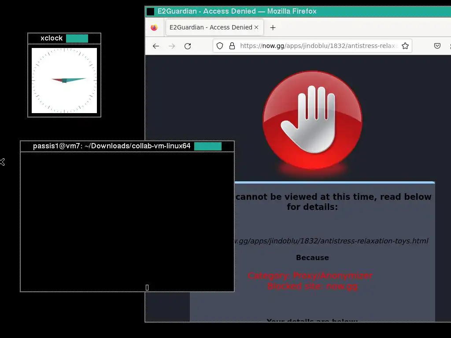Open Save to Pocket icon
Viewport: 451px width, 338px height.
[437, 46]
